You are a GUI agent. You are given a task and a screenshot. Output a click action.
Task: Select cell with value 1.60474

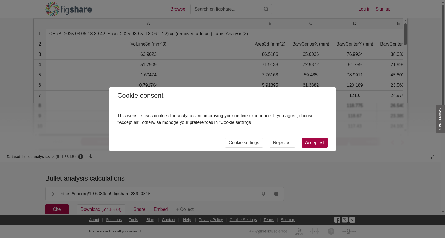[x=149, y=75]
